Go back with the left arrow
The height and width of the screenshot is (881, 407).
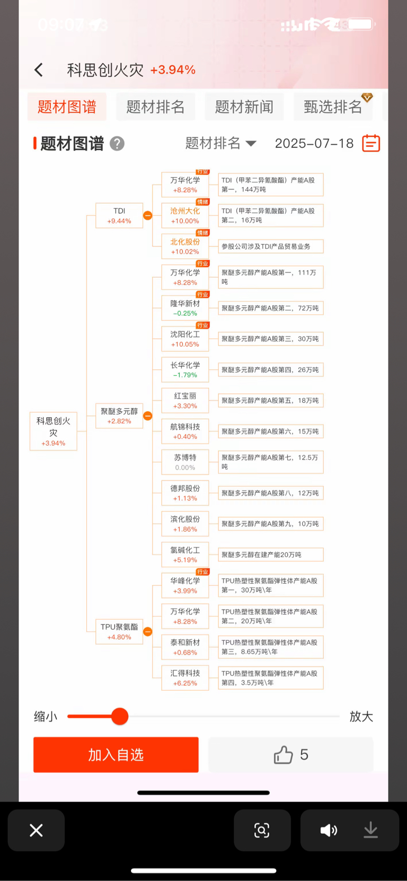[39, 70]
